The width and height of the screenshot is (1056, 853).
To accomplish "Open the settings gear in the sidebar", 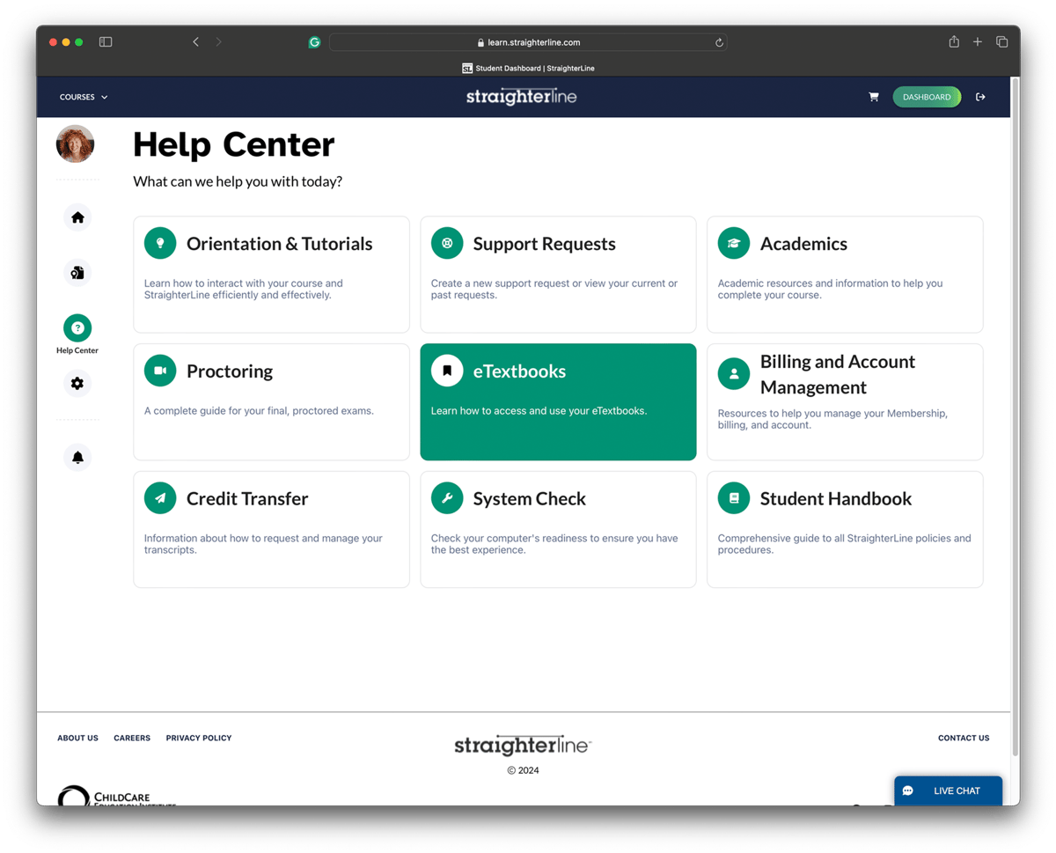I will click(x=77, y=383).
